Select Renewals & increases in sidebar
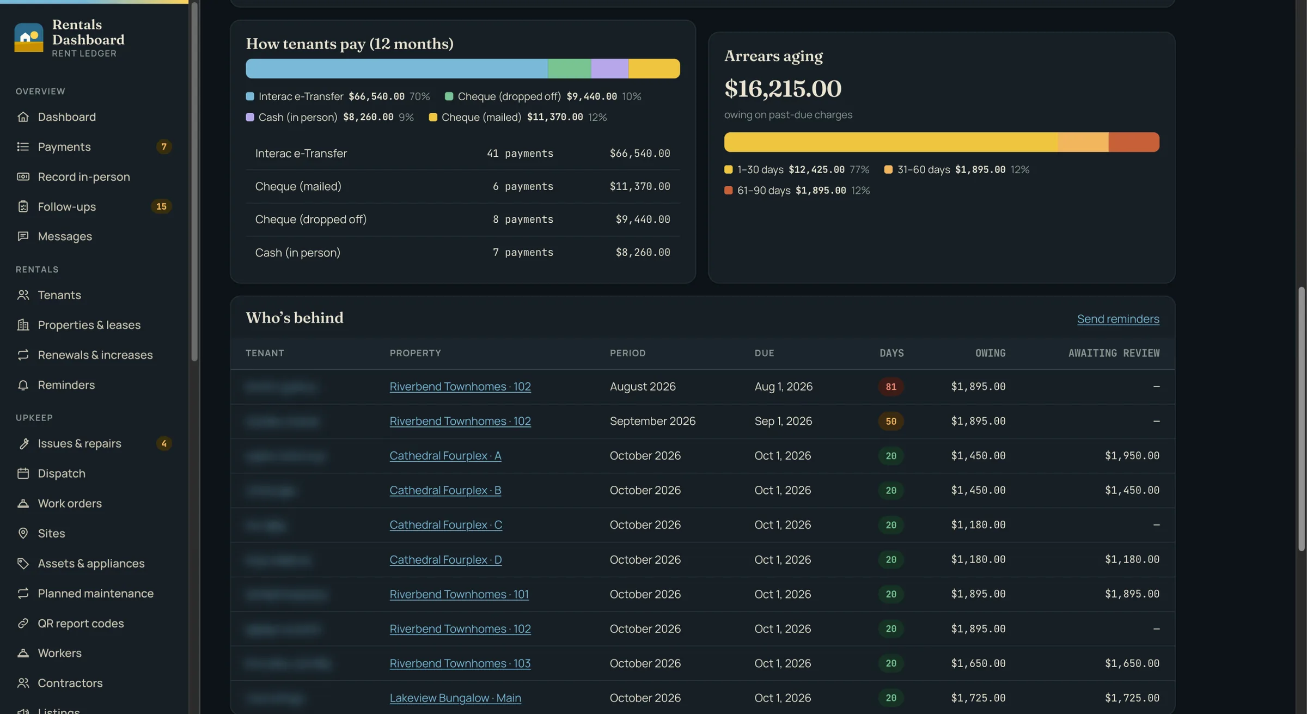 tap(94, 355)
